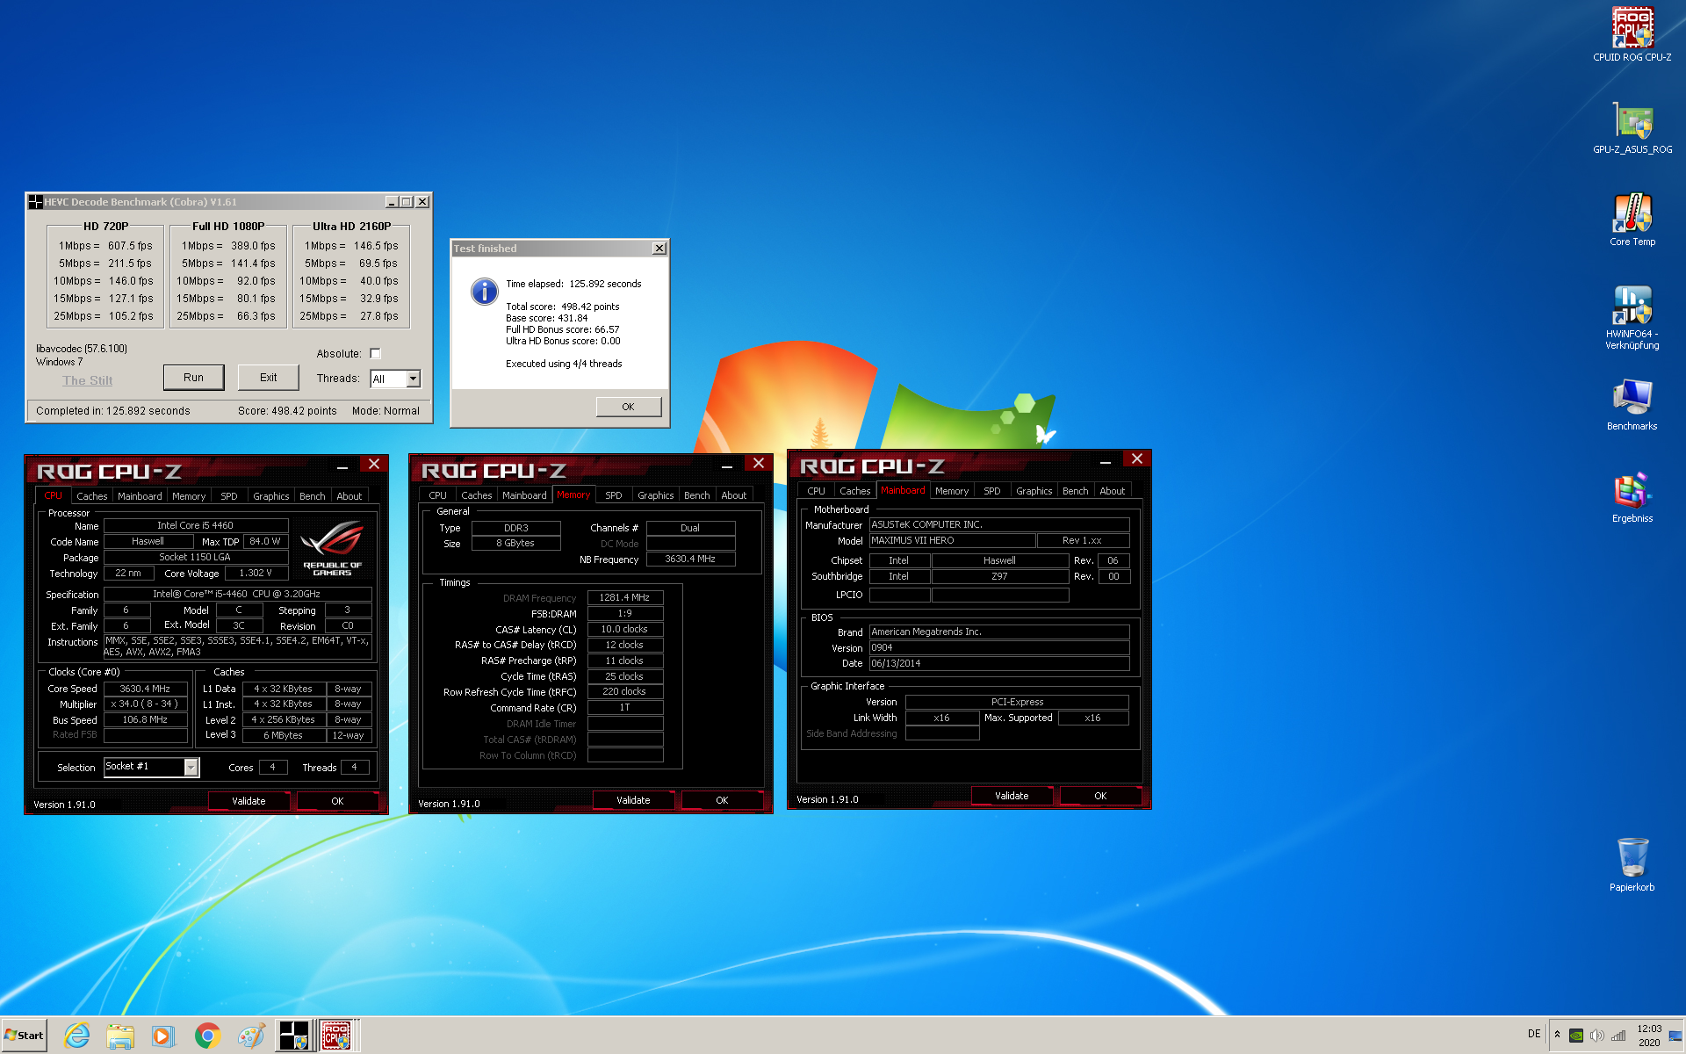Image resolution: width=1686 pixels, height=1054 pixels.
Task: Click Republic of Gamers logo
Action: point(332,548)
